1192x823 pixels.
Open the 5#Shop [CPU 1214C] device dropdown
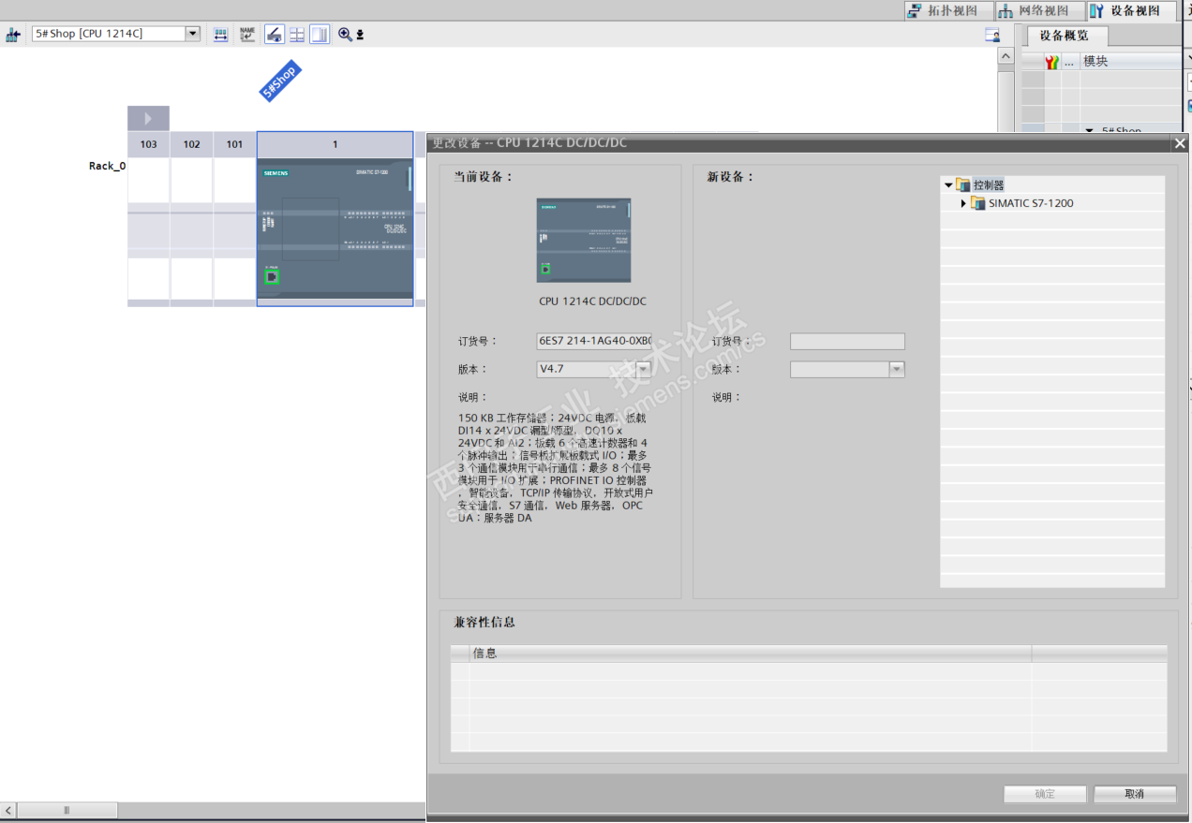[x=193, y=34]
